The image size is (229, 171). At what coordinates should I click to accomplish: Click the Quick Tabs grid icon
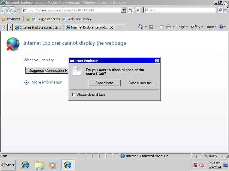coord(4,27)
